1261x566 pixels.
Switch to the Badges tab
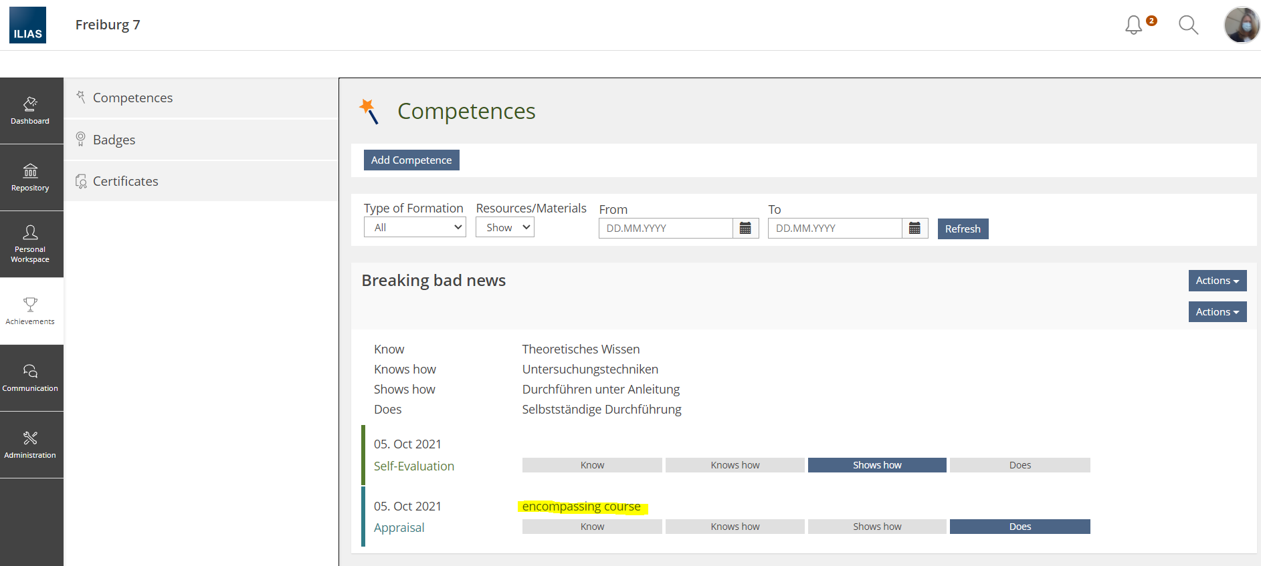click(114, 140)
